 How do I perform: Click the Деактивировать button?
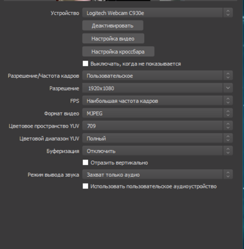[x=113, y=26]
